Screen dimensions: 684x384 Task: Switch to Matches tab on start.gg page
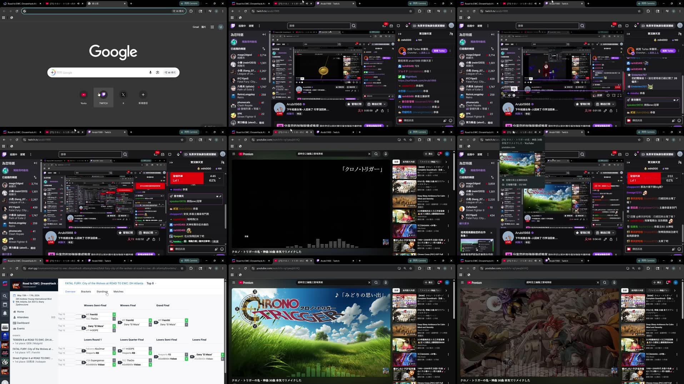click(x=118, y=291)
